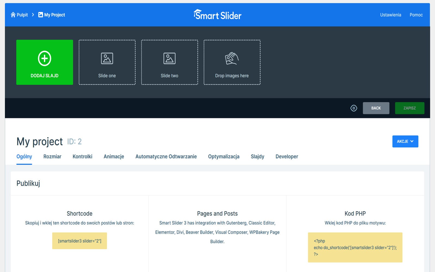Open the Developer tab

coord(287,157)
